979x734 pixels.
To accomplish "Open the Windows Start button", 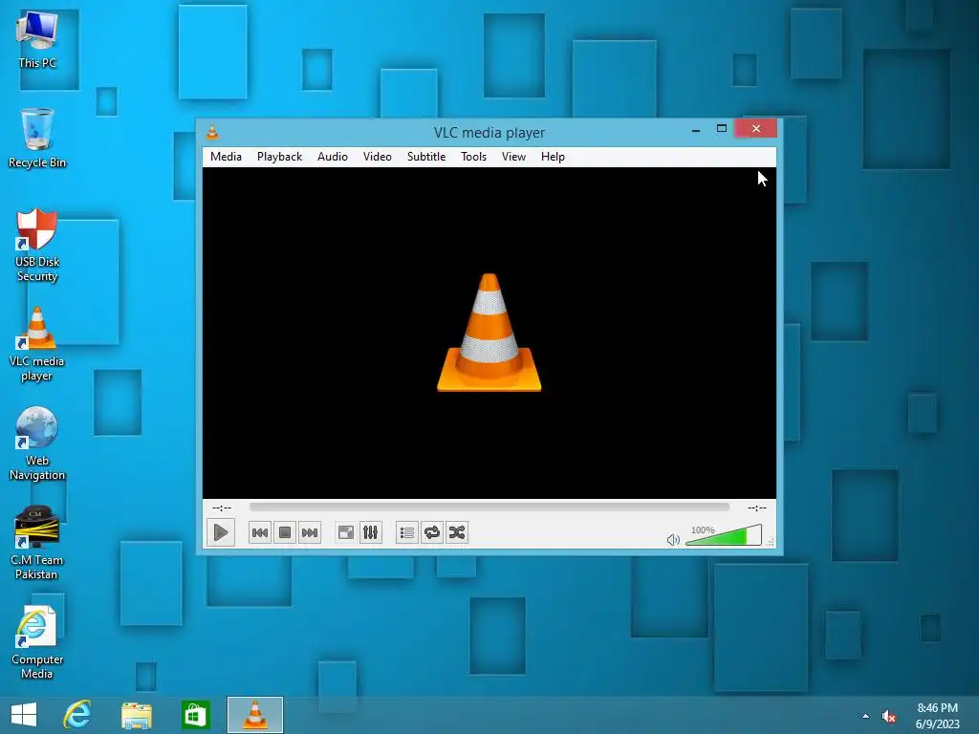I will 24,715.
